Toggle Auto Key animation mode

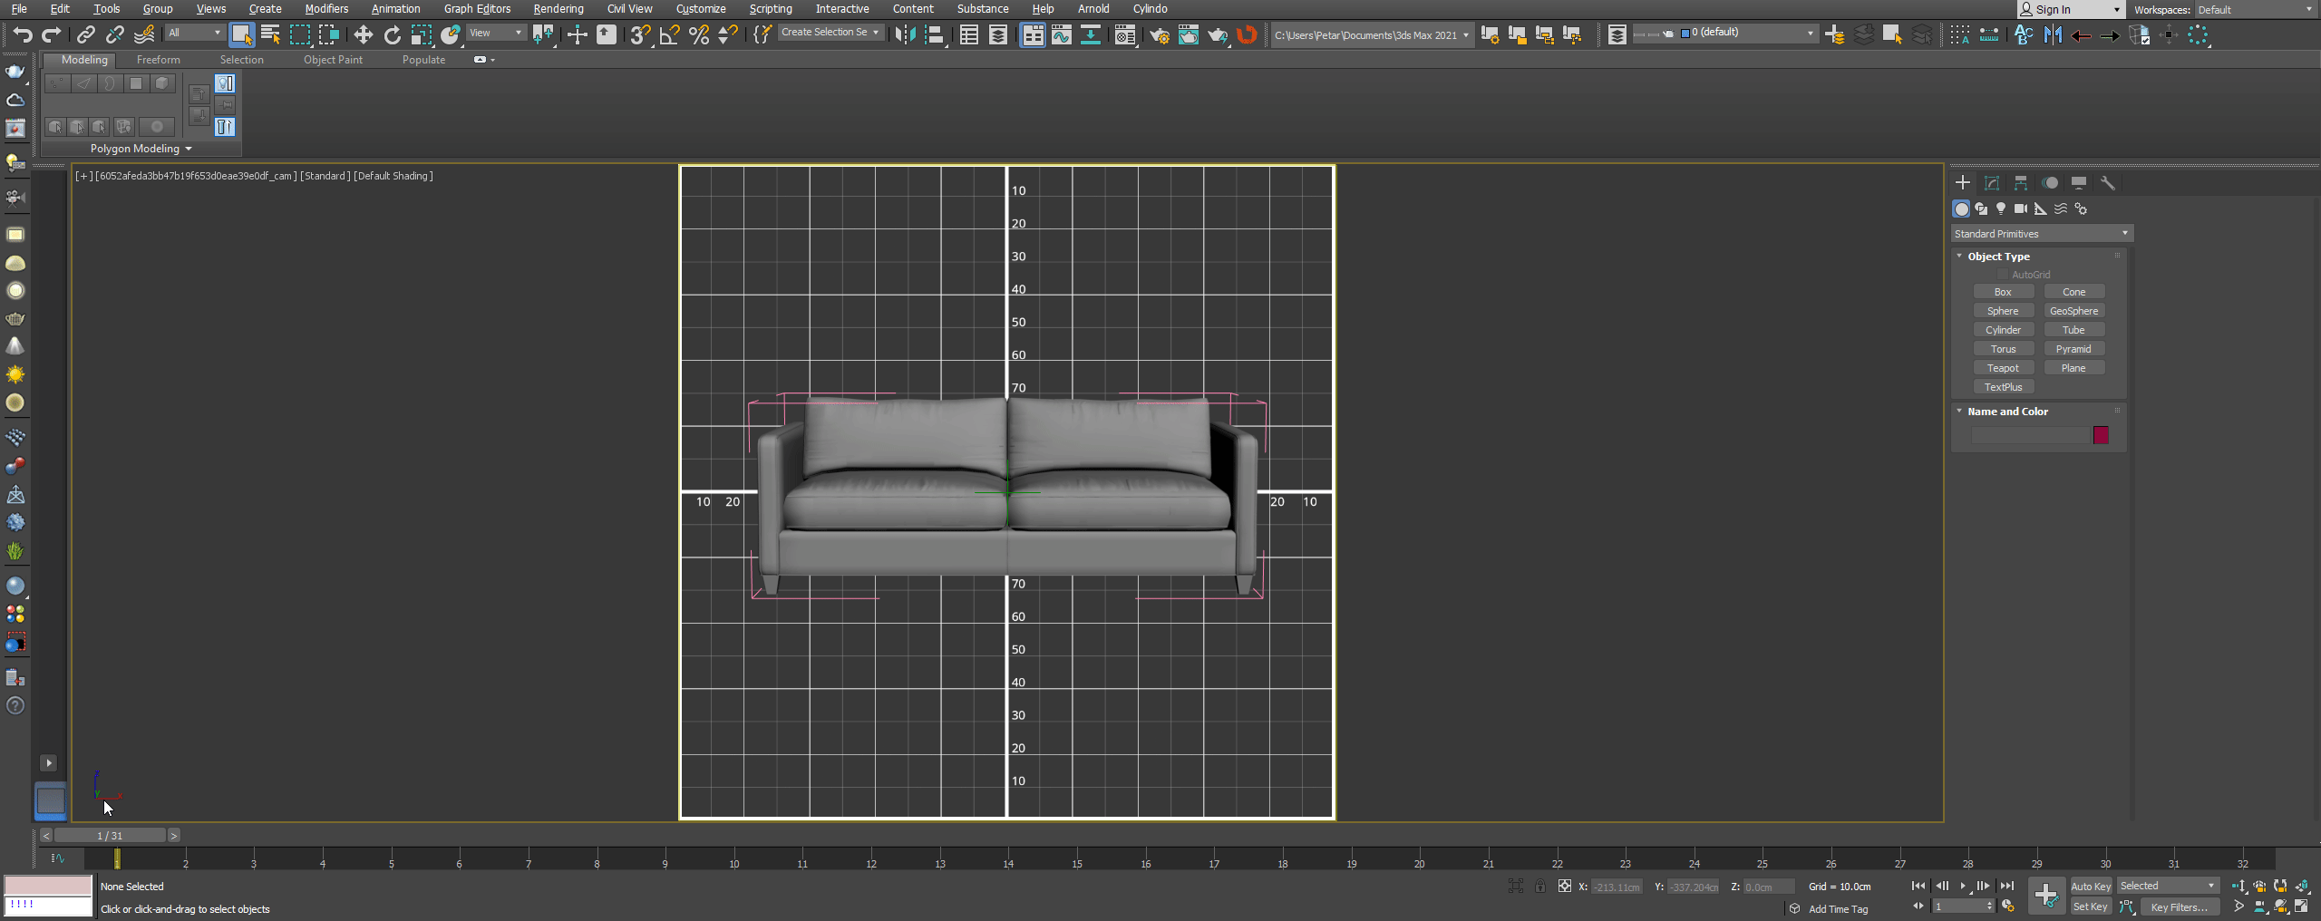coord(2090,887)
